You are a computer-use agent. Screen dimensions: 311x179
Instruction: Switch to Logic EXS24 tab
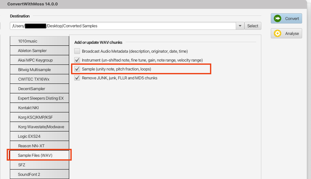pos(40,136)
